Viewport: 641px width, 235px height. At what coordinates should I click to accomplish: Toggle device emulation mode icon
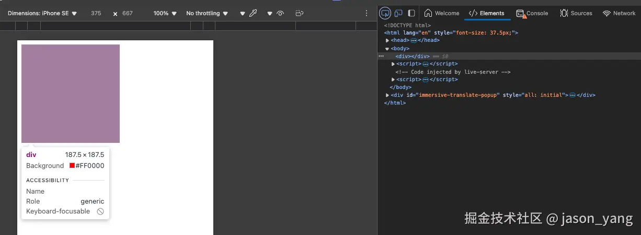click(398, 13)
